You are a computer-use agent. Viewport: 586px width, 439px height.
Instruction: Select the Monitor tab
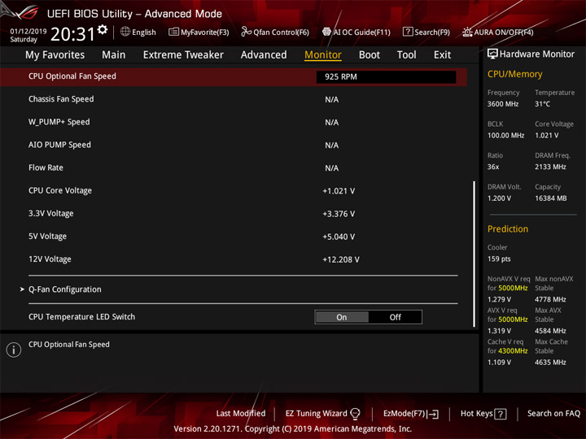point(323,55)
